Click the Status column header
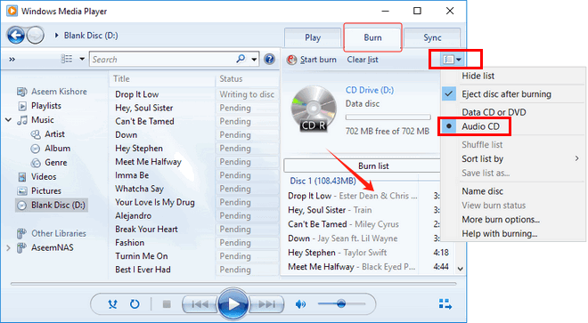The width and height of the screenshot is (588, 323). pos(231,78)
